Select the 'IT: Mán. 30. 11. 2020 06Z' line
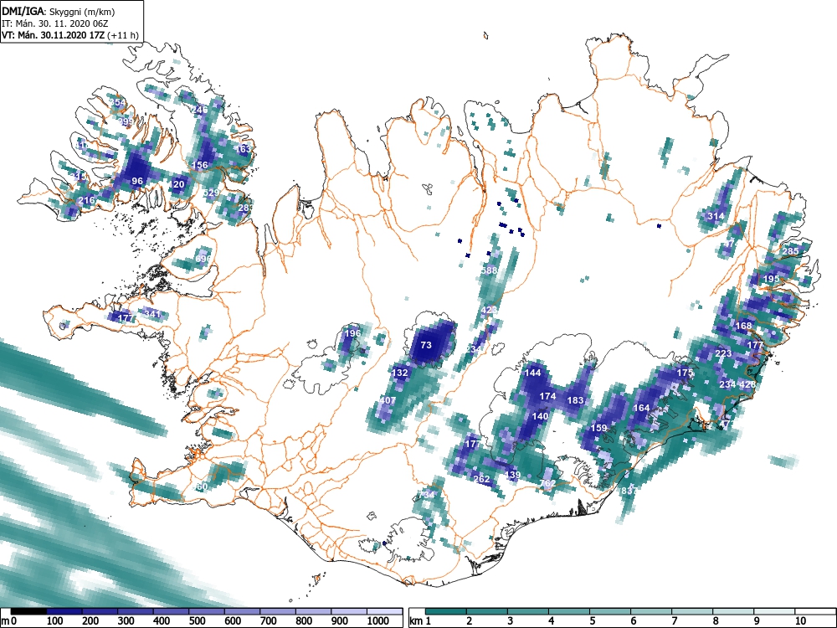This screenshot has height=628, width=837. pyautogui.click(x=55, y=23)
